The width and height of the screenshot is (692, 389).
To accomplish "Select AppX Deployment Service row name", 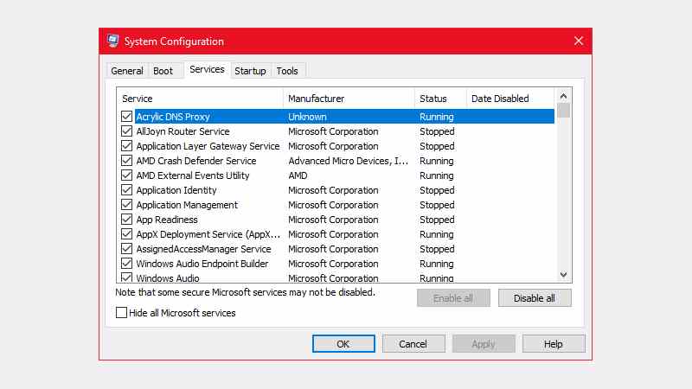I will tap(208, 234).
